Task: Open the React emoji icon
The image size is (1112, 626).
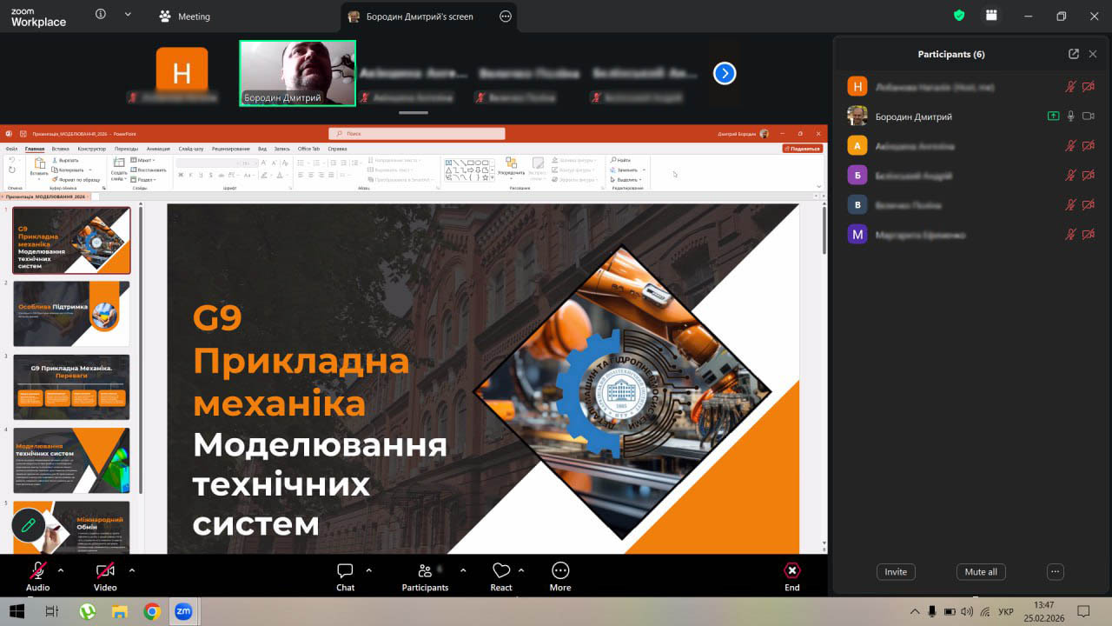Action: click(501, 571)
